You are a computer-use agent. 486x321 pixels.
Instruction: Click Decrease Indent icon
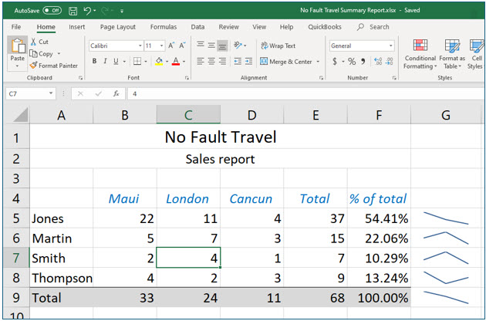pos(238,61)
